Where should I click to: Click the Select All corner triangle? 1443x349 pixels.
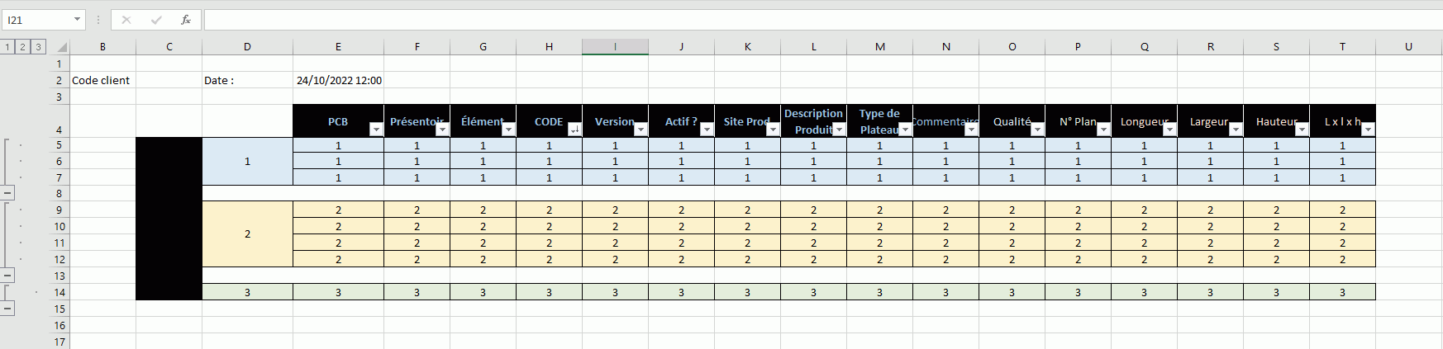point(62,47)
